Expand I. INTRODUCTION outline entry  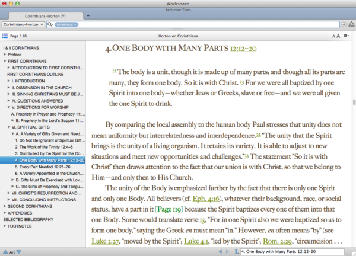(x=9, y=81)
